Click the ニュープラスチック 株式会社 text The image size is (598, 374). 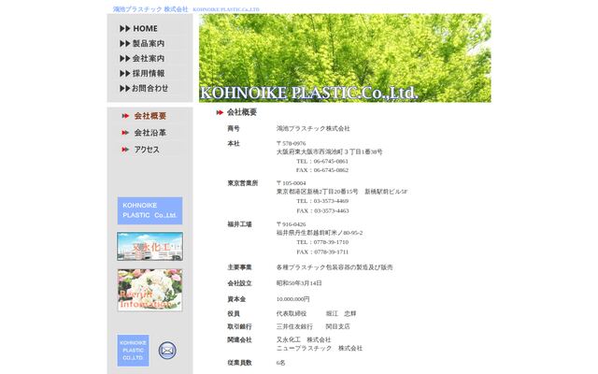click(x=320, y=348)
